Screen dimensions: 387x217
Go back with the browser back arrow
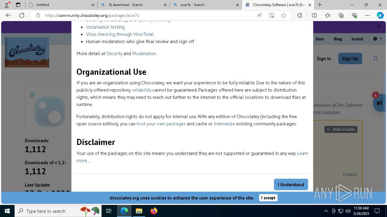coord(8,15)
